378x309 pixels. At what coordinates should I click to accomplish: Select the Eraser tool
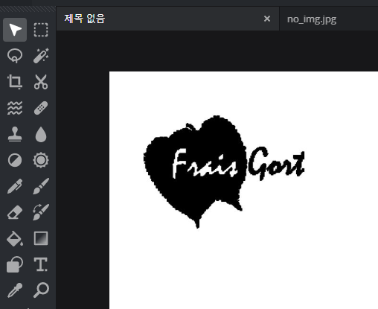tap(15, 212)
